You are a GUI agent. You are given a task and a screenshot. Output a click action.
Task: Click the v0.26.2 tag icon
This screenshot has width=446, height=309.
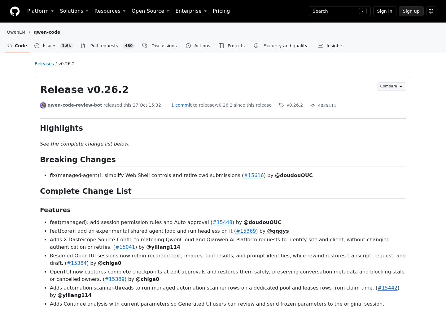[x=282, y=105]
